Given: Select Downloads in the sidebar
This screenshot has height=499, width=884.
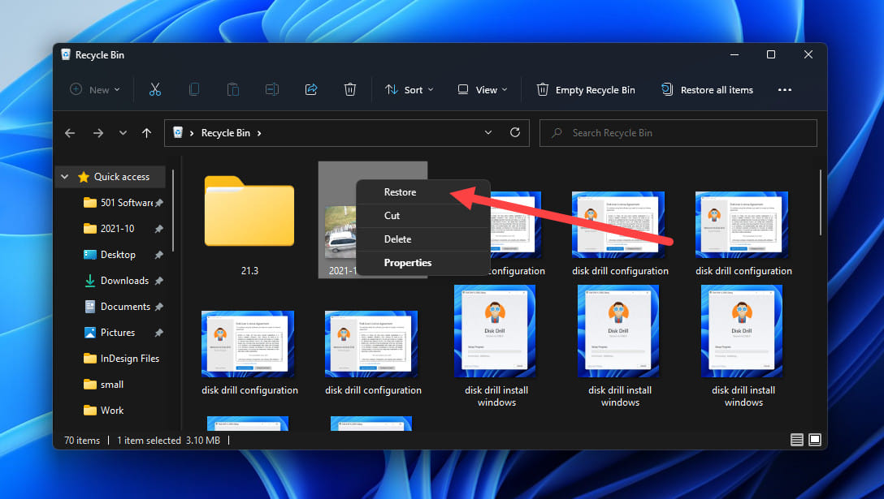Looking at the screenshot, I should point(124,281).
